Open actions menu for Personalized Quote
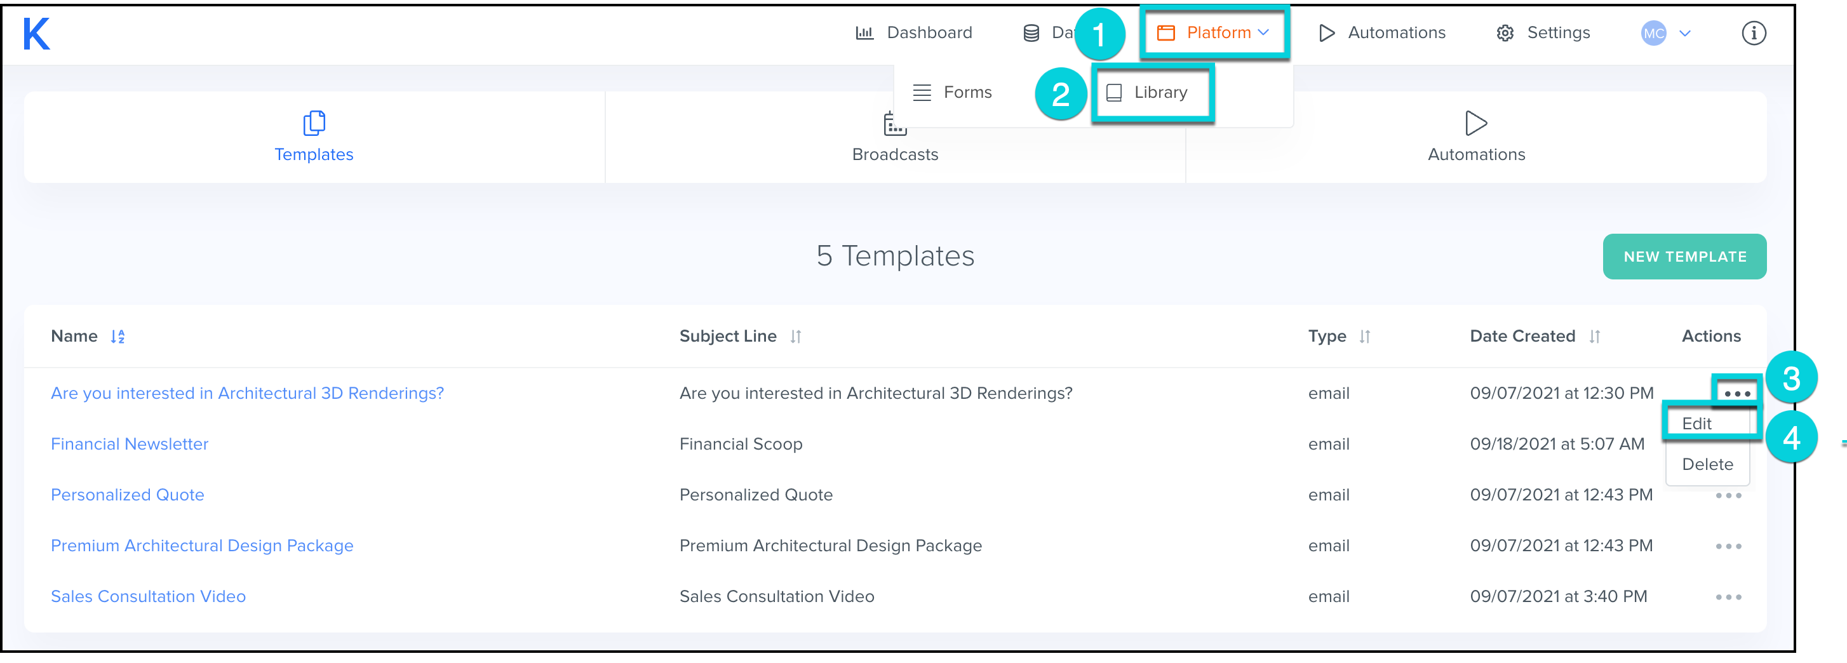 [1728, 496]
